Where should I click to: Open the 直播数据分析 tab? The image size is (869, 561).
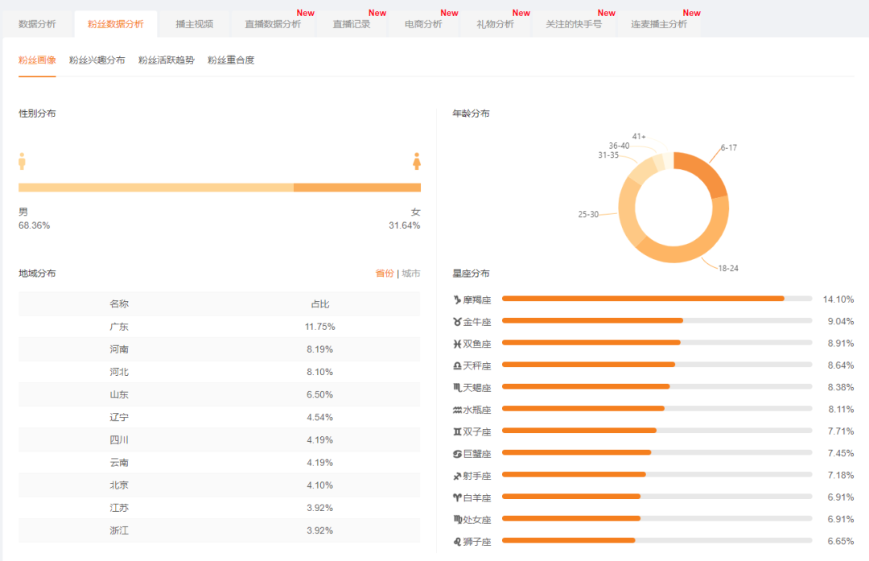coord(273,24)
